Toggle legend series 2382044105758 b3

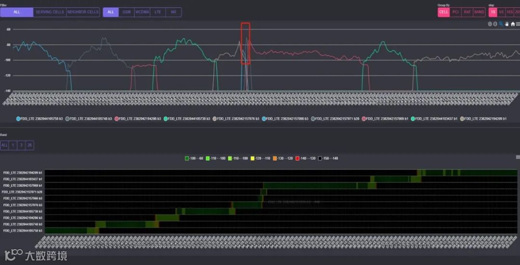39,119
